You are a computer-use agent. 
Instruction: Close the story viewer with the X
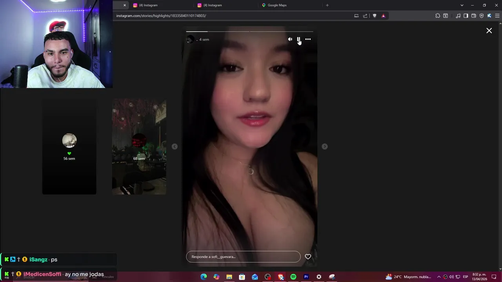(x=489, y=31)
